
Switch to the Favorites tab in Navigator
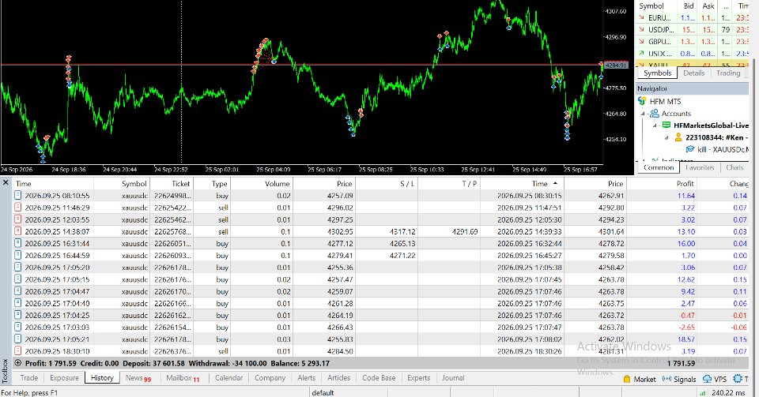pyautogui.click(x=700, y=167)
